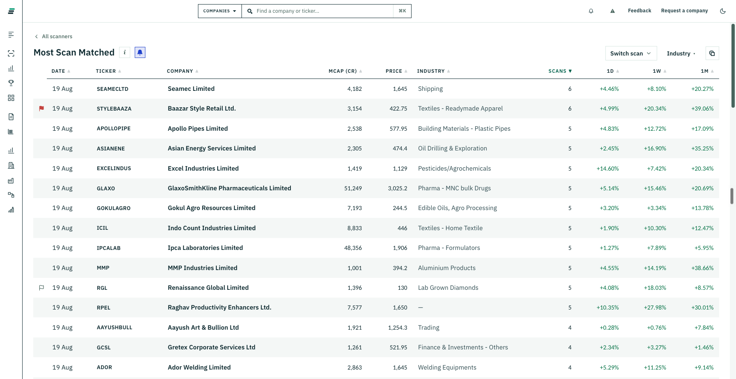
Task: Open the Switch scan dropdown
Action: [x=631, y=53]
